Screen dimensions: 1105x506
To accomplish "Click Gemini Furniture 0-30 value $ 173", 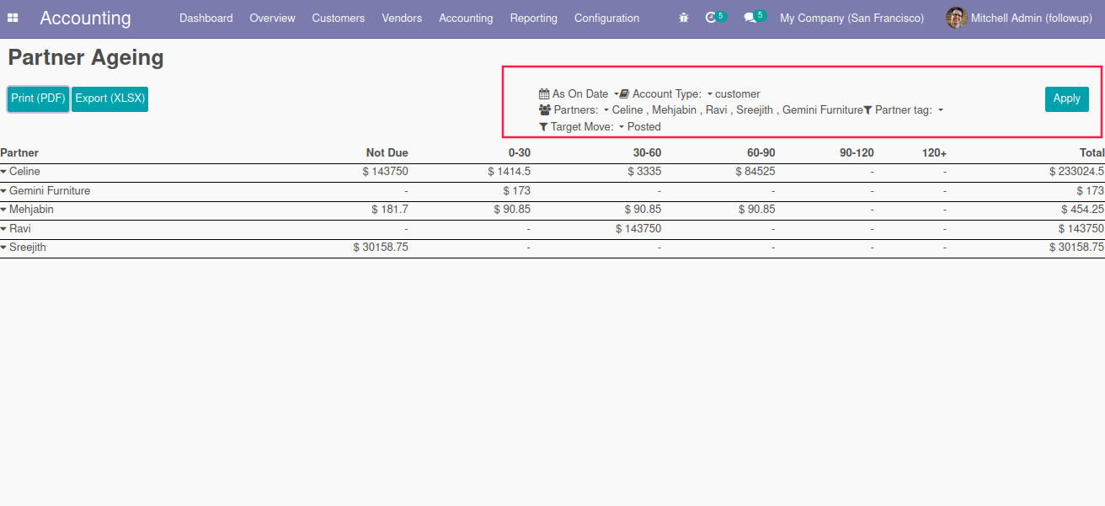I will (516, 191).
